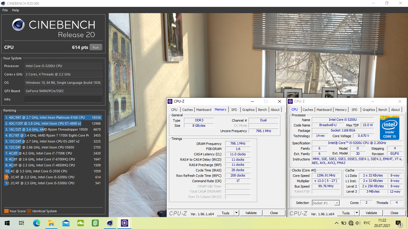Select Ryzen Threadripper 1950X ranking row
Screen dimensions: 408x229
pos(53,129)
